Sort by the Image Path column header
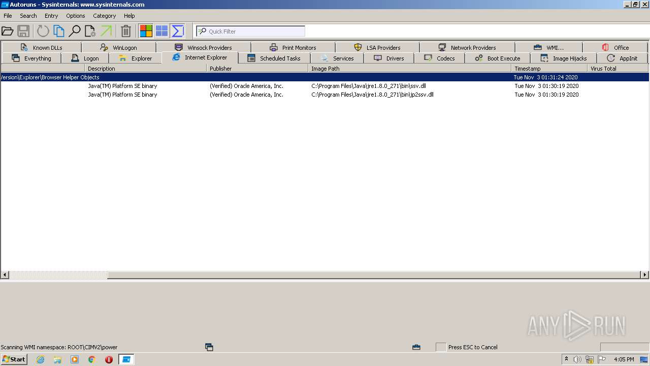This screenshot has height=366, width=650. point(410,68)
